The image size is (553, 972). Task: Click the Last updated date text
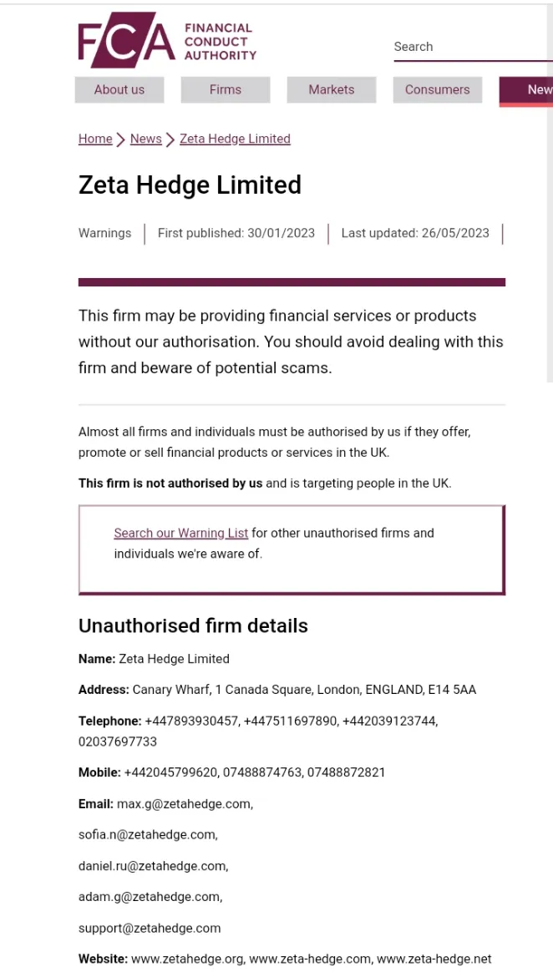click(415, 233)
